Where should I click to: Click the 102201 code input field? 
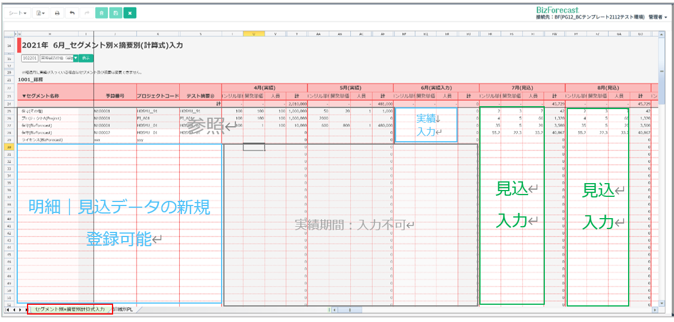29,58
